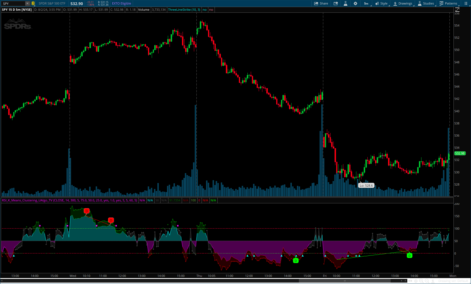The height and width of the screenshot is (284, 471).
Task: Click the O: 531.99 open value
Action: pos(70,10)
